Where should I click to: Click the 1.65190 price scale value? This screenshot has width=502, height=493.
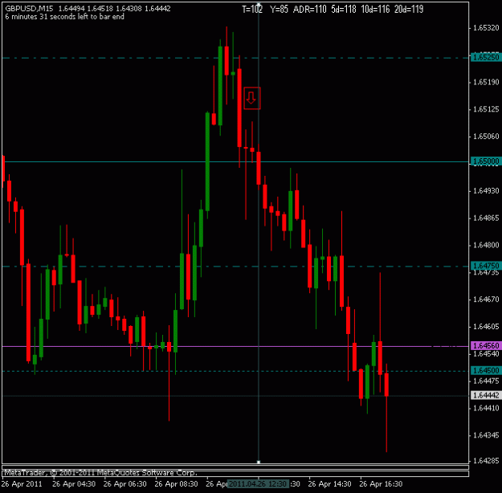point(486,82)
